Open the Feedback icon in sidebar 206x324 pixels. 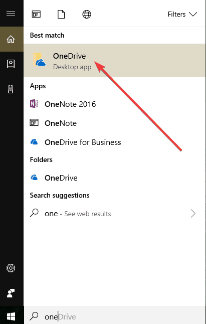[x=11, y=293]
